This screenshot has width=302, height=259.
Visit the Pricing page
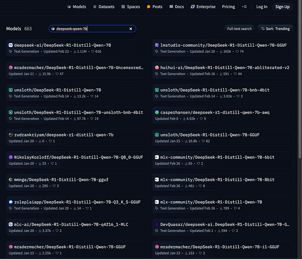(228, 7)
